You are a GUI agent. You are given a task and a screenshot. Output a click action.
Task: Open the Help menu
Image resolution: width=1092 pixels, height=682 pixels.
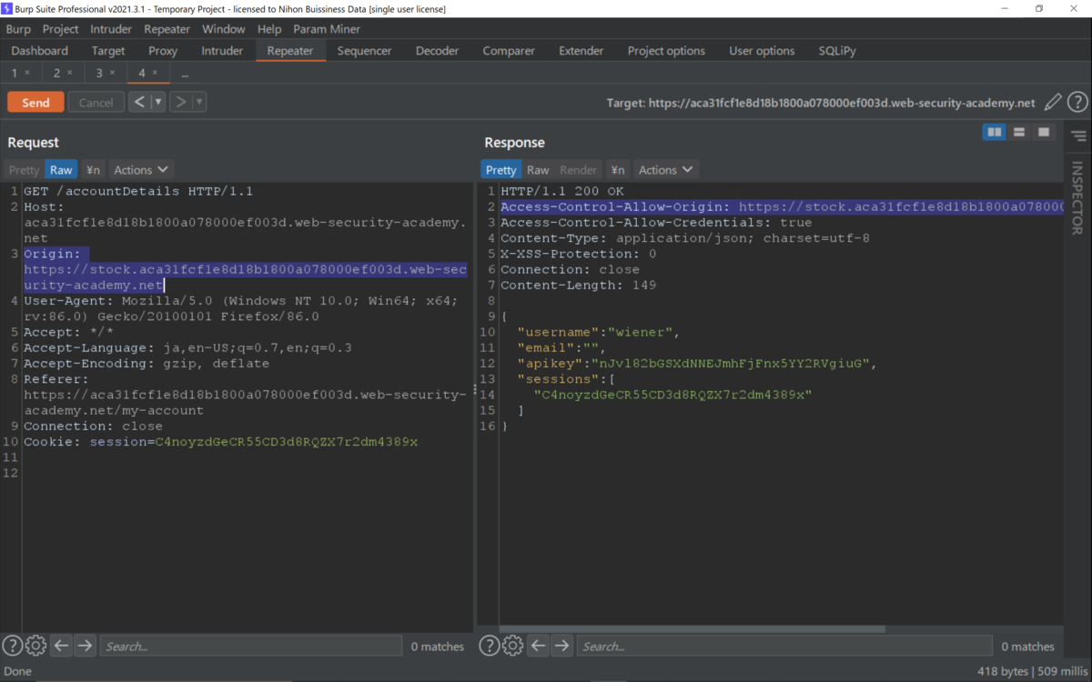click(269, 29)
